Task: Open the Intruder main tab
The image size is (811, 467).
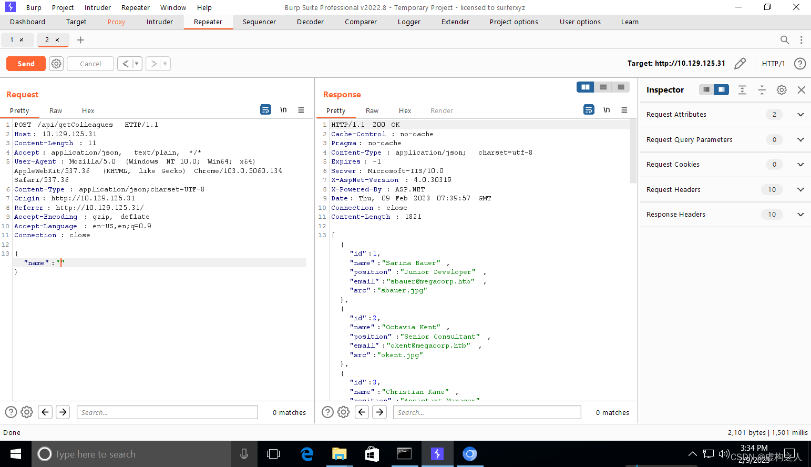Action: point(160,22)
